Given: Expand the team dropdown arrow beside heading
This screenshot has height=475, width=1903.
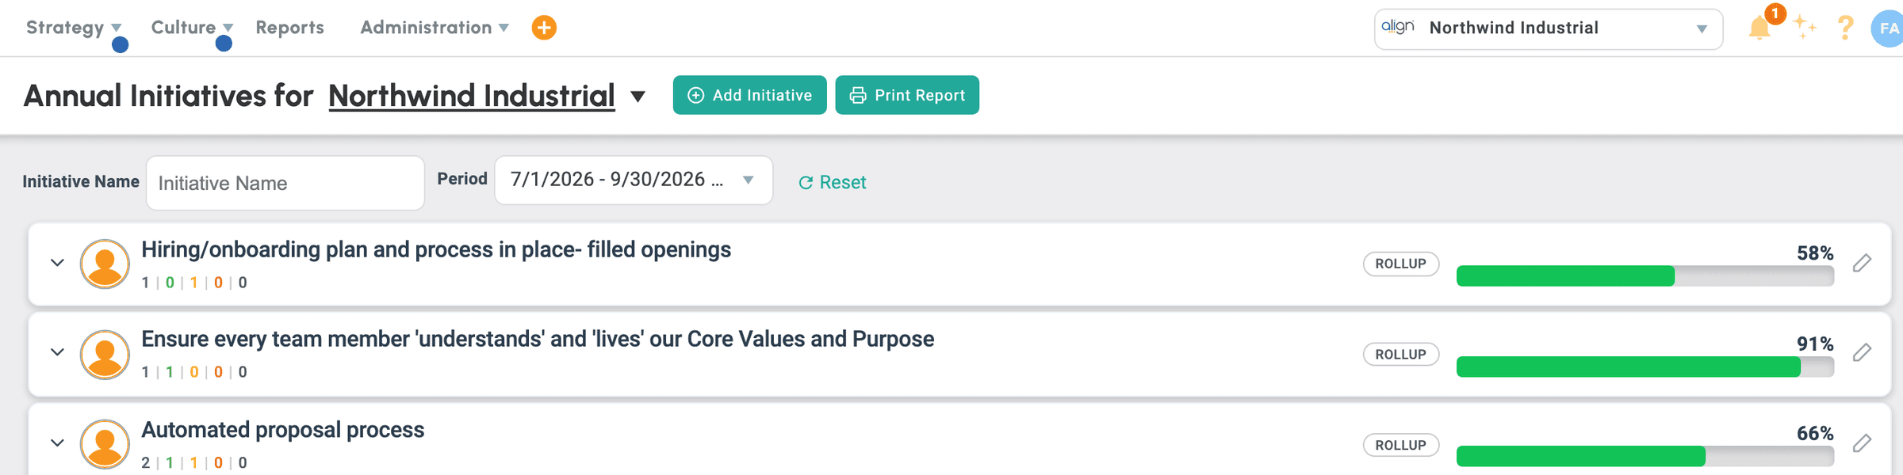Looking at the screenshot, I should (x=638, y=97).
